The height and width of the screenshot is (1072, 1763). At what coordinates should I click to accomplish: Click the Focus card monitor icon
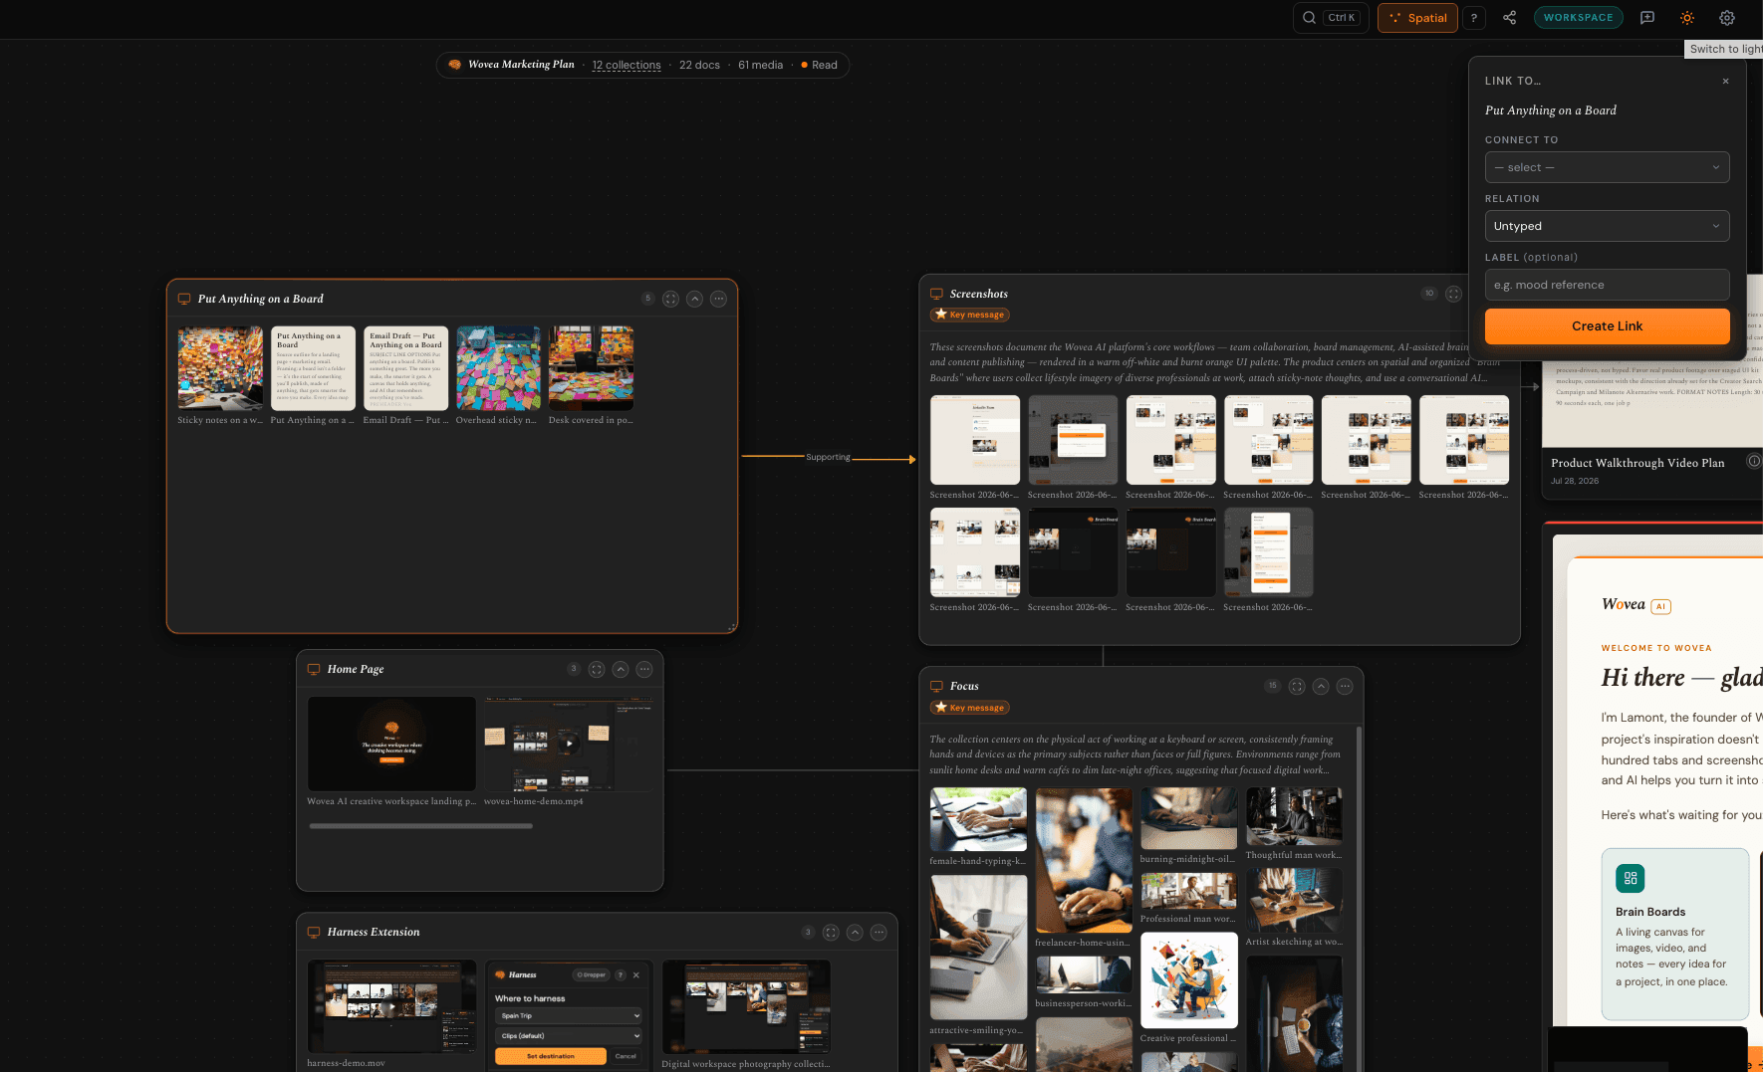(936, 686)
